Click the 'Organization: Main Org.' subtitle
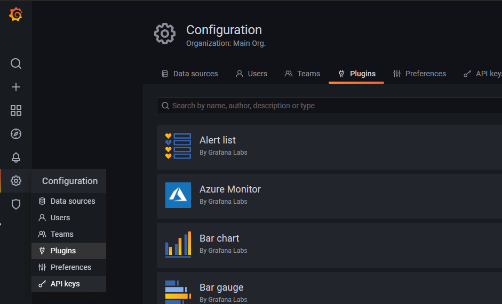The image size is (502, 304). point(226,43)
